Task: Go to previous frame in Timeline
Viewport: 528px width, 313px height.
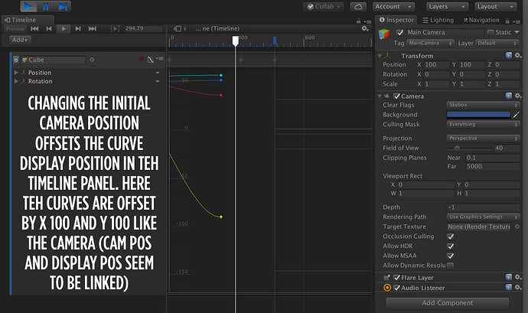Action: [49, 28]
